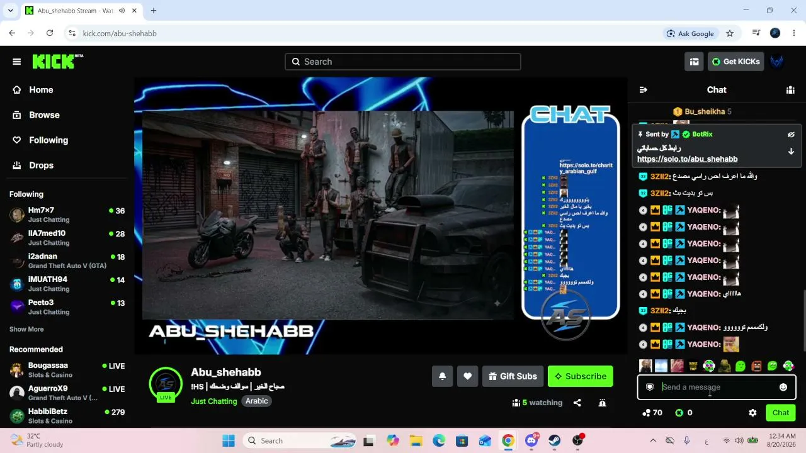806x453 pixels.
Task: Toggle notification bell for Abu_shehabb
Action: pyautogui.click(x=442, y=376)
